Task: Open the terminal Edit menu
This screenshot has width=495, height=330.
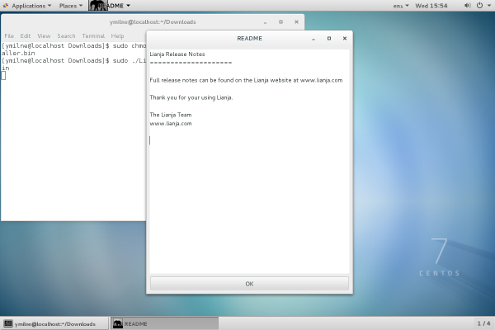Action: tap(26, 36)
